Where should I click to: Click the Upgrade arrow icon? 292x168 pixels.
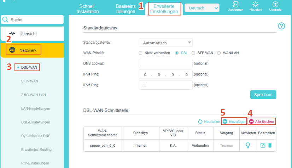(275, 4)
